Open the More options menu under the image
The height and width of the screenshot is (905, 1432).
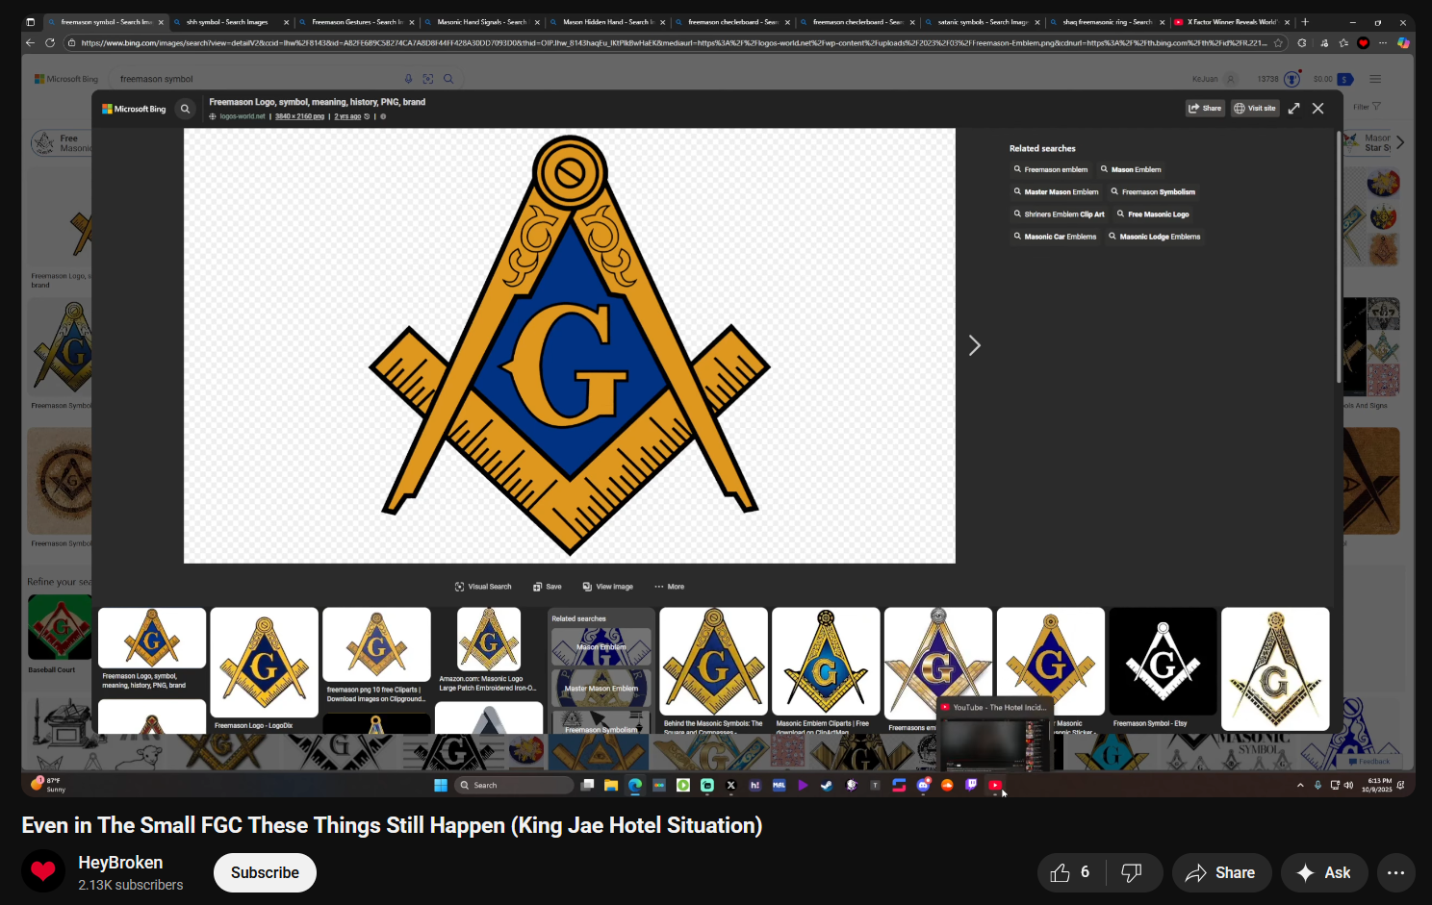click(x=670, y=587)
